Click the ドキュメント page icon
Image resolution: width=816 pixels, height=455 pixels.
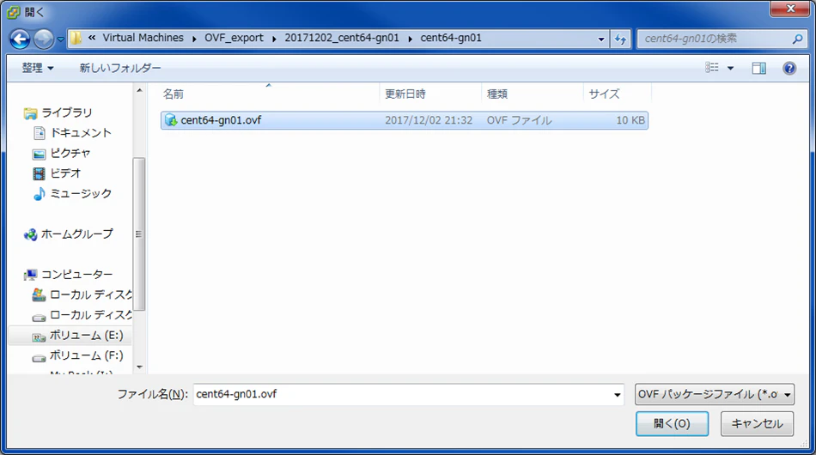[39, 133]
